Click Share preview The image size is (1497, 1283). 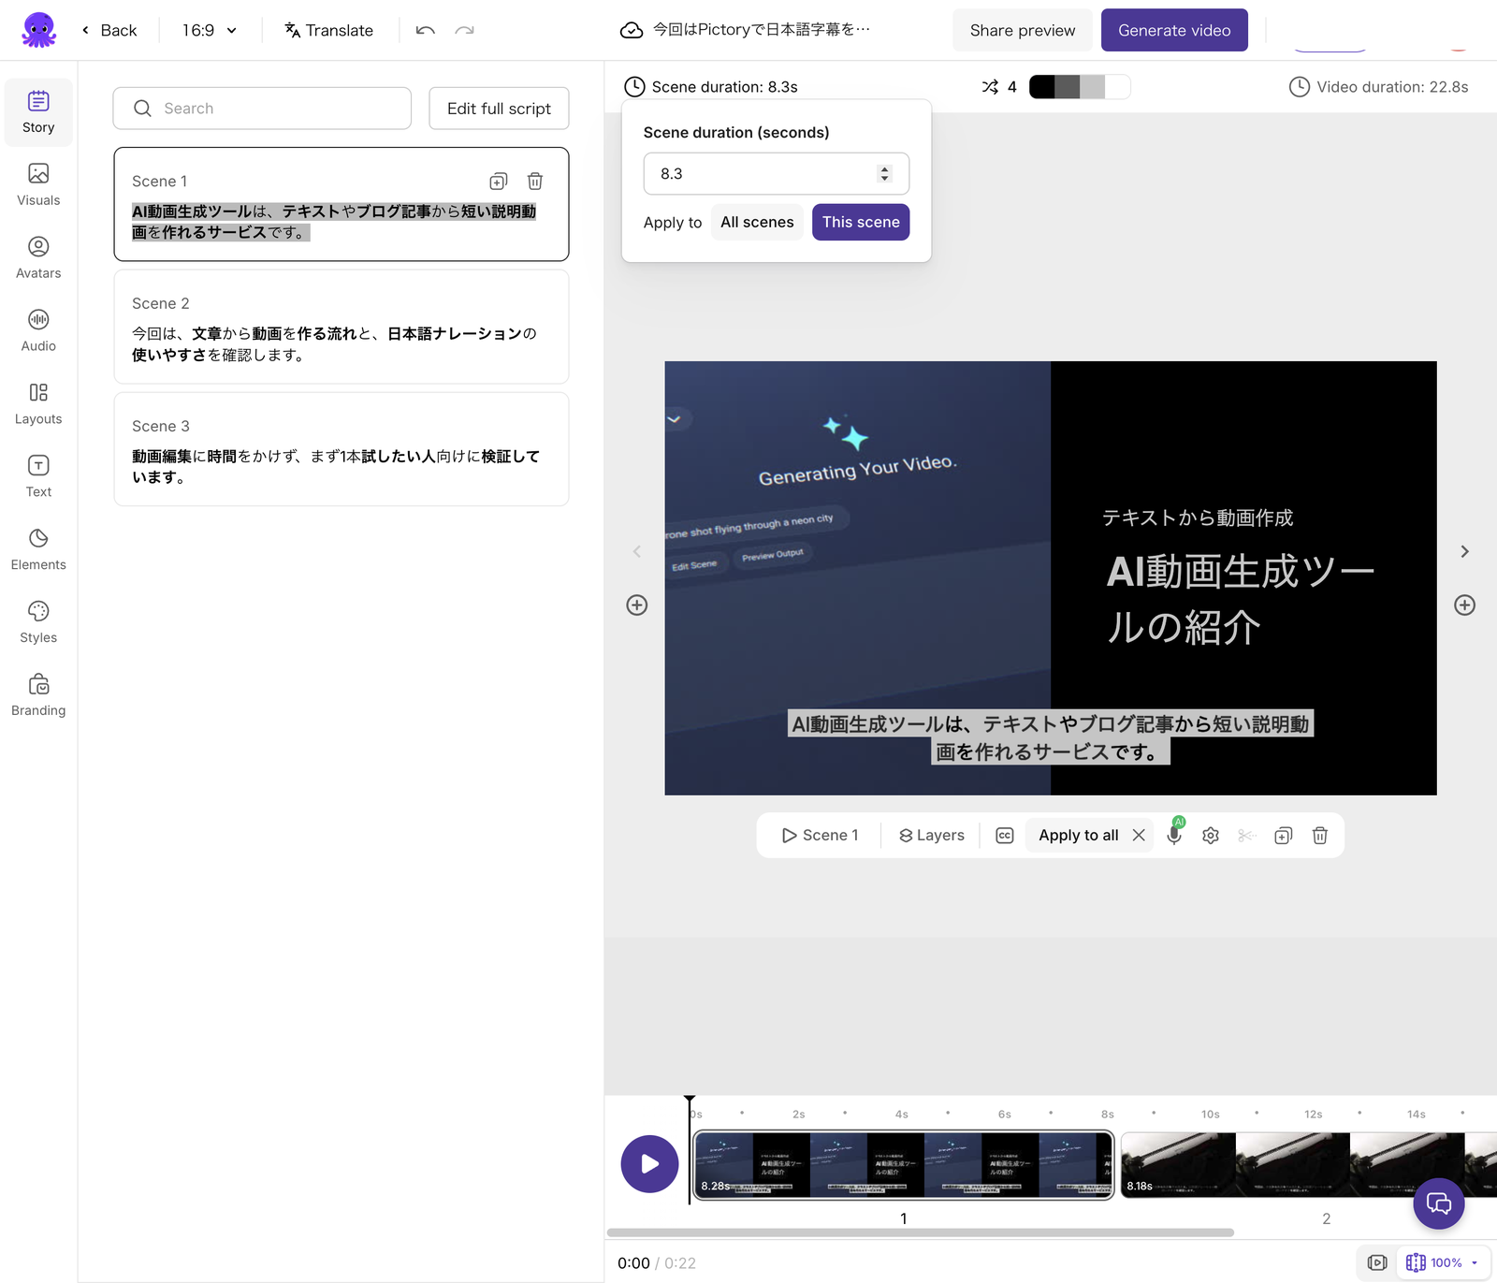[1023, 30]
